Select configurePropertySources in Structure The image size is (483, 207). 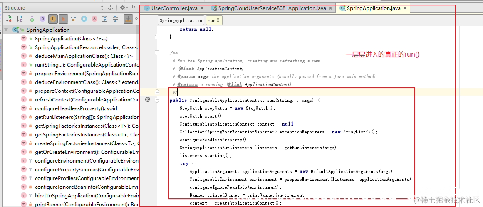87,170
